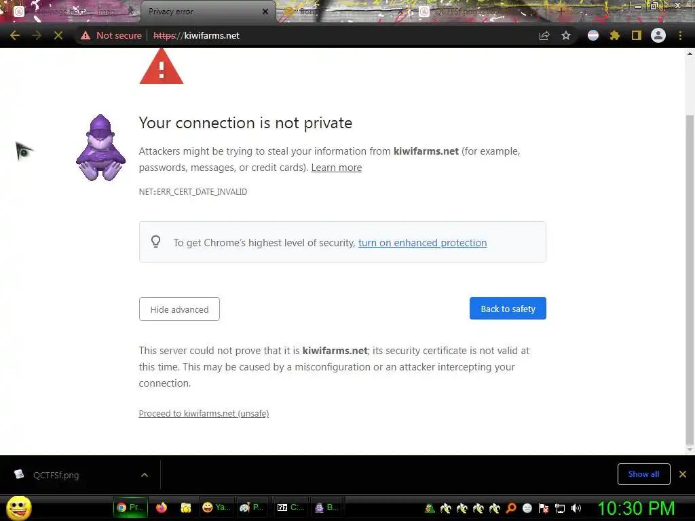The width and height of the screenshot is (695, 521).
Task: Open the network tray icon
Action: pyautogui.click(x=560, y=508)
